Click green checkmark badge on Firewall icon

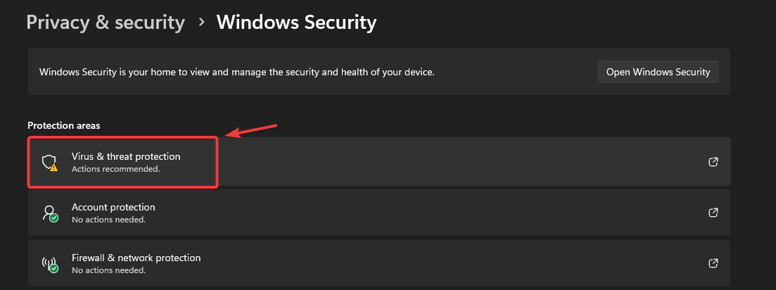[x=53, y=269]
